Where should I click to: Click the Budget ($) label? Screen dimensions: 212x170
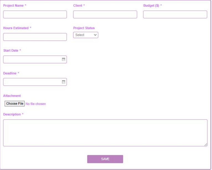pyautogui.click(x=151, y=6)
